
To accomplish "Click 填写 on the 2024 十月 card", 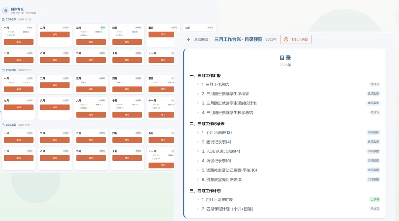I will [x=127, y=158].
